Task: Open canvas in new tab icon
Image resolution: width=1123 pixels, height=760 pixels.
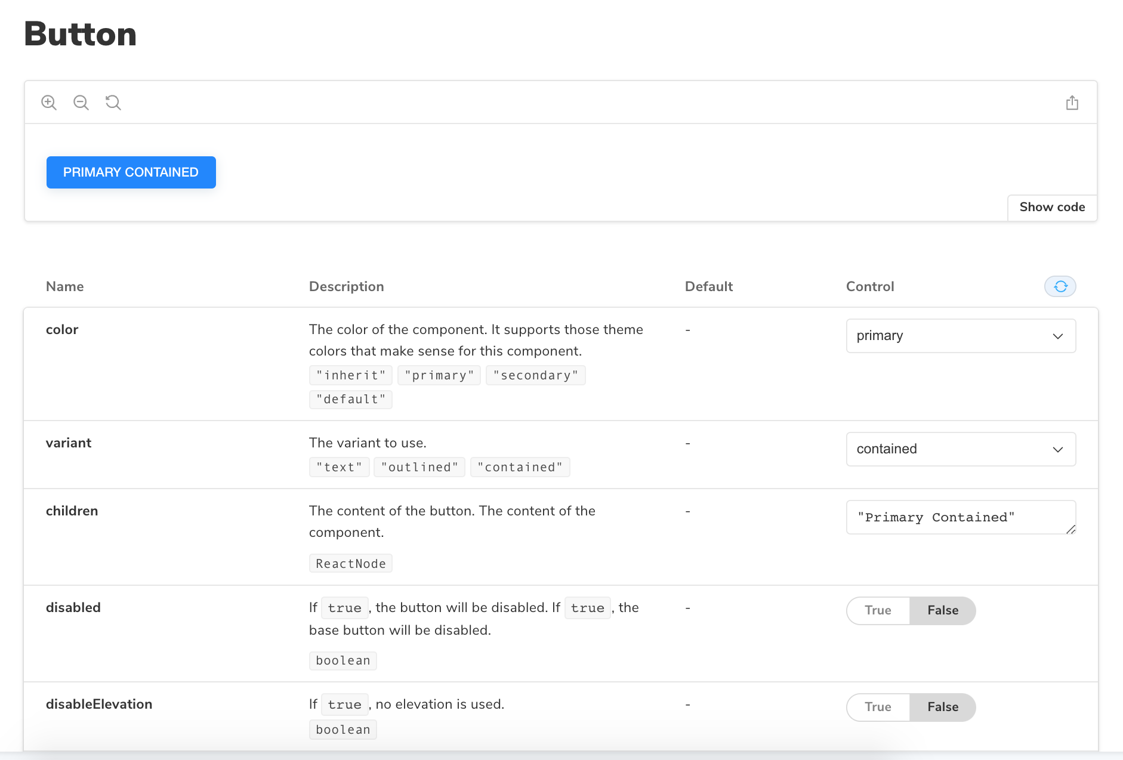Action: [x=1072, y=103]
